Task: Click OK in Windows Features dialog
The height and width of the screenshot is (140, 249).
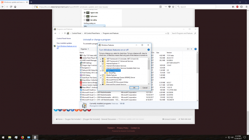Action: pos(134,87)
